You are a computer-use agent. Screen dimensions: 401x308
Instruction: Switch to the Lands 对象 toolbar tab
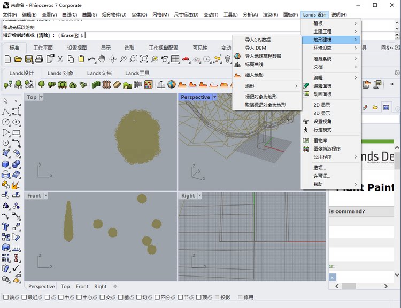[x=60, y=73]
